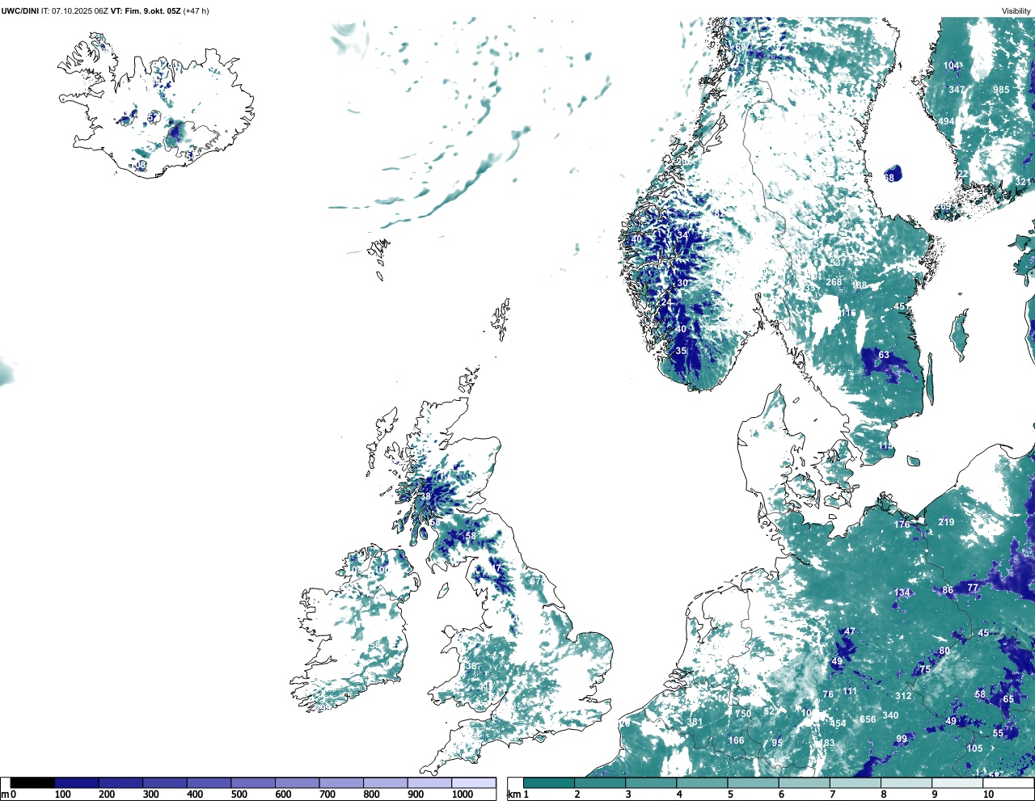1035x801 pixels.
Task: Click the '985' visibility value on the map
Action: pyautogui.click(x=1001, y=90)
